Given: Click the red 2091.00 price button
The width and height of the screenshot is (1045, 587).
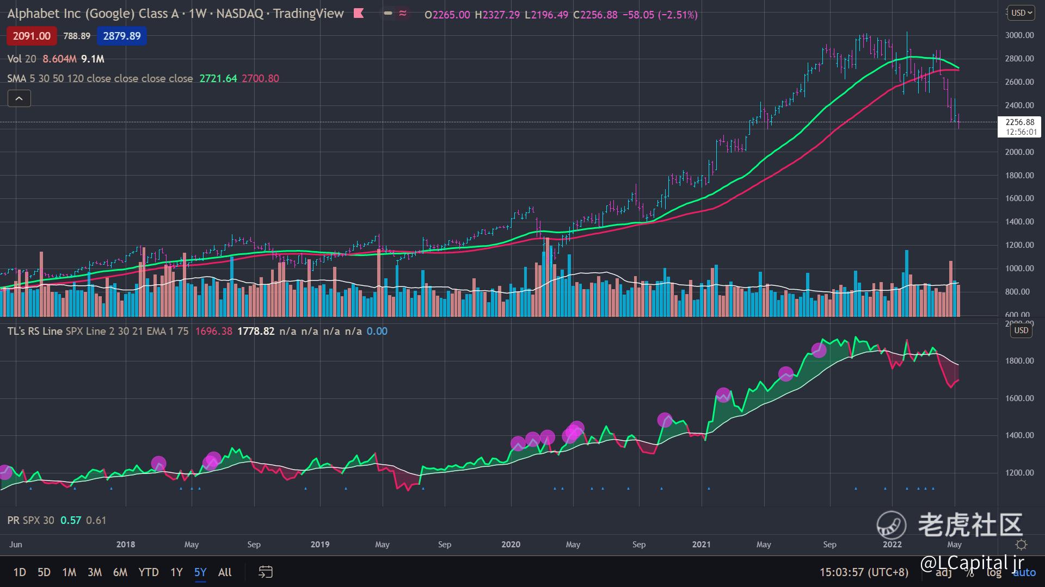Looking at the screenshot, I should click(32, 36).
